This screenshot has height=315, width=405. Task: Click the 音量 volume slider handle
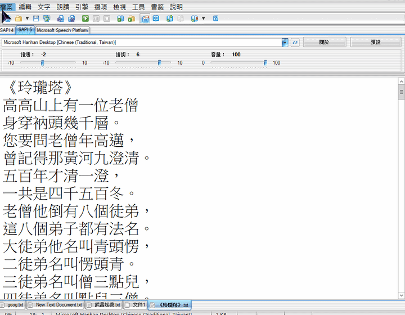[265, 63]
